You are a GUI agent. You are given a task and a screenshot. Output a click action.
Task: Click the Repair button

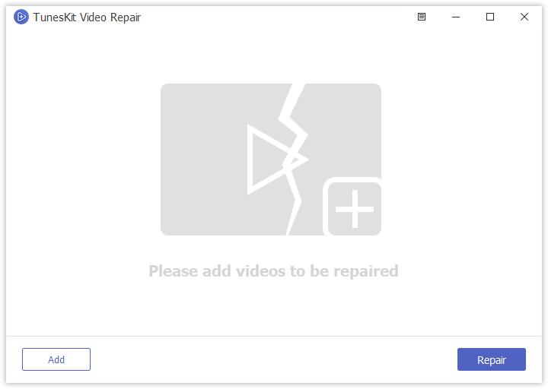[x=492, y=359]
